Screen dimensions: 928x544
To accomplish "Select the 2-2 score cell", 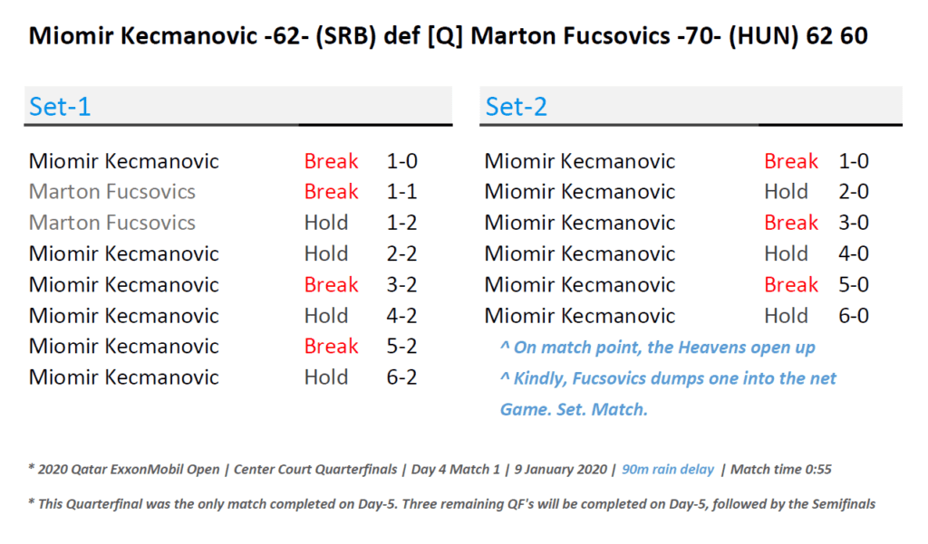I will 401,253.
